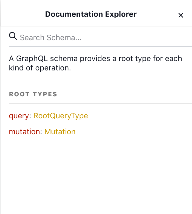Click the colon after the mutation label
The width and height of the screenshot is (192, 214).
(41, 132)
